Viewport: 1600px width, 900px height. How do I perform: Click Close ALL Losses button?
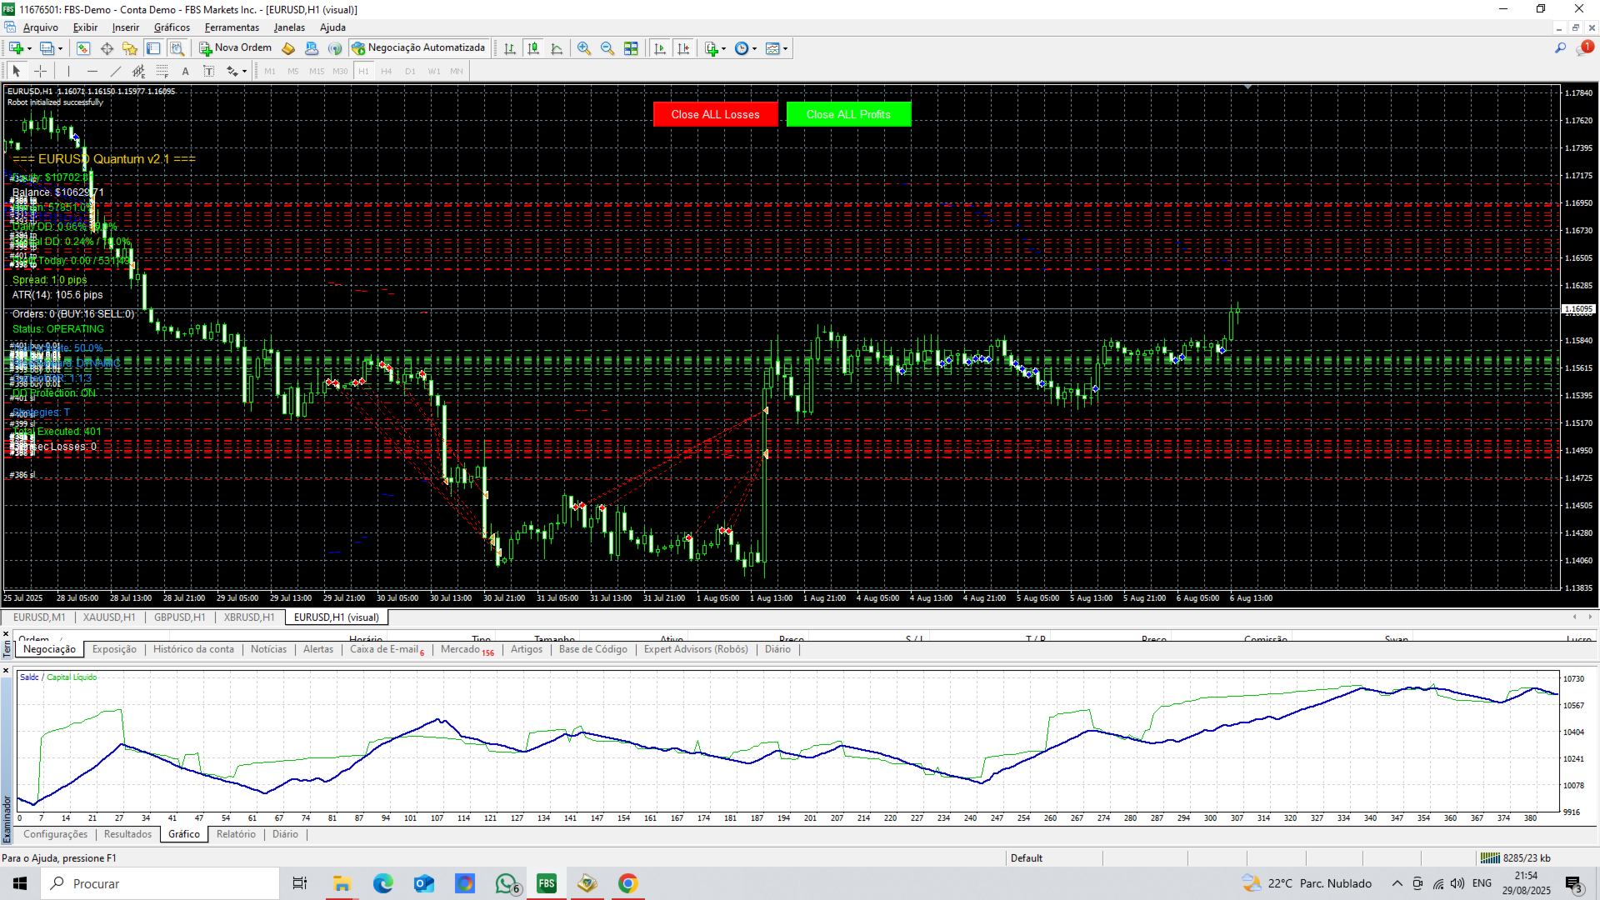click(715, 114)
